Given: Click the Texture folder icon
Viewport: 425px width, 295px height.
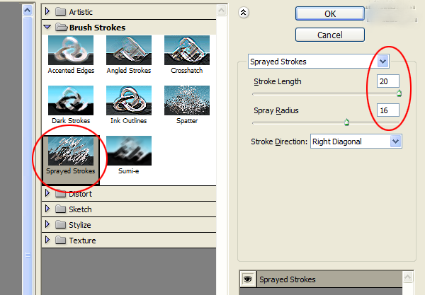Looking at the screenshot, I should 60,240.
